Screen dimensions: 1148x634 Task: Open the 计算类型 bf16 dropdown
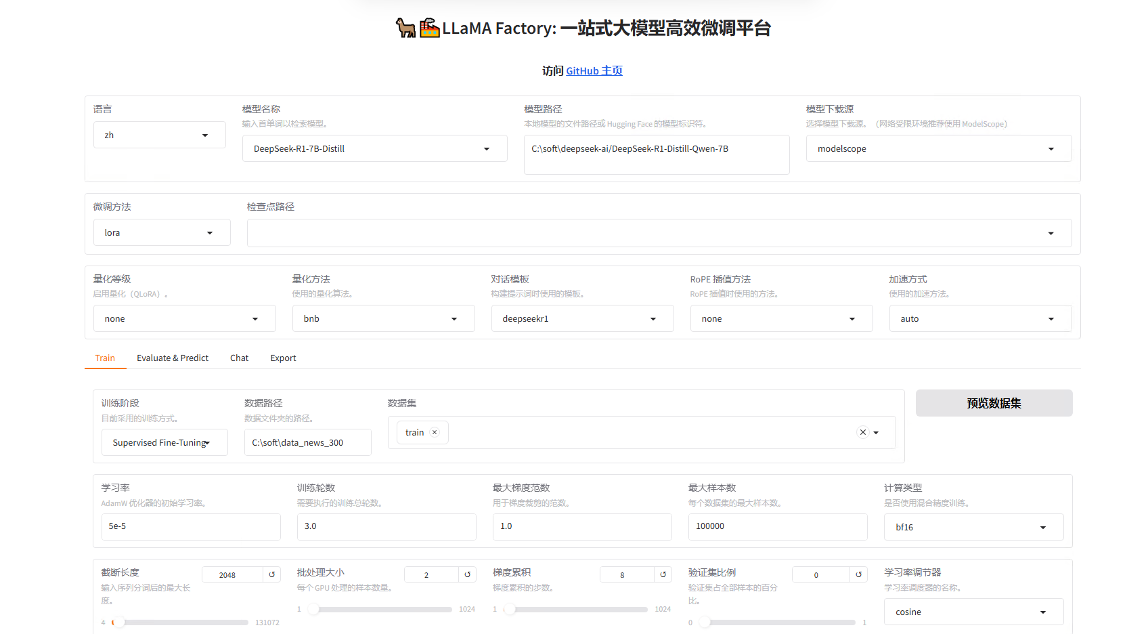pyautogui.click(x=974, y=527)
